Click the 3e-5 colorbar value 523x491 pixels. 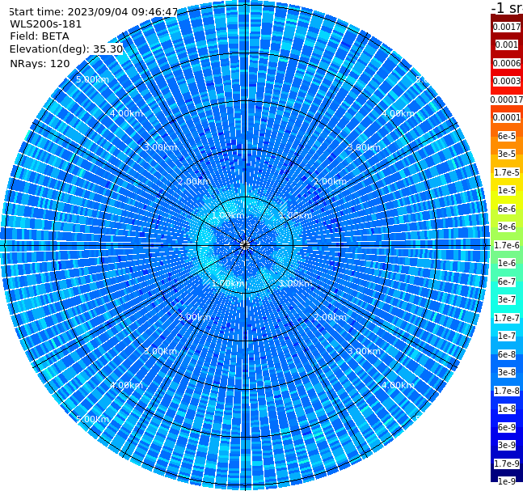(x=507, y=154)
